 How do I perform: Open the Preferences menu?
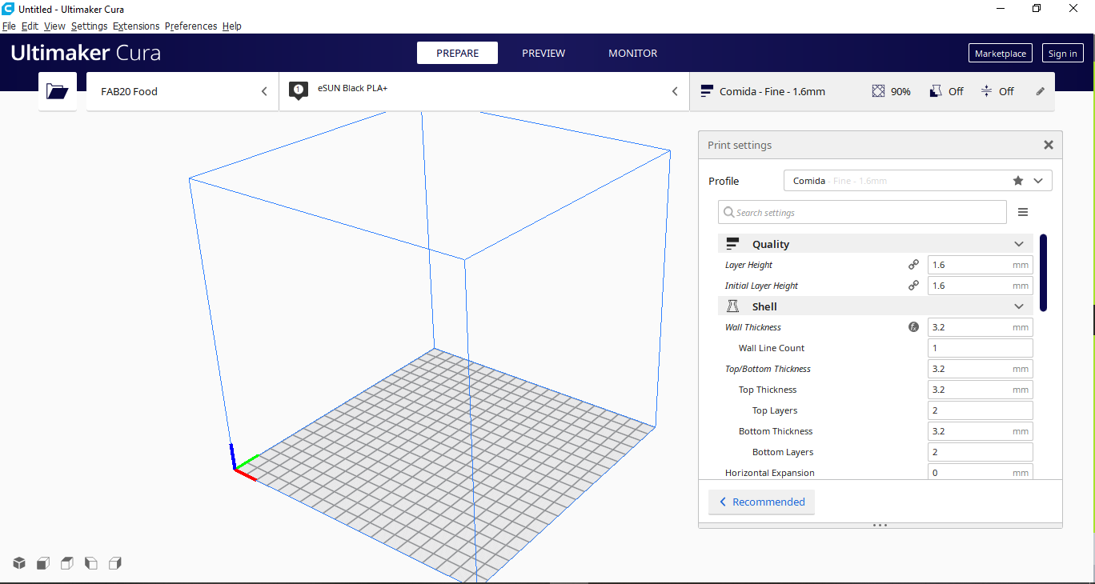pyautogui.click(x=191, y=26)
